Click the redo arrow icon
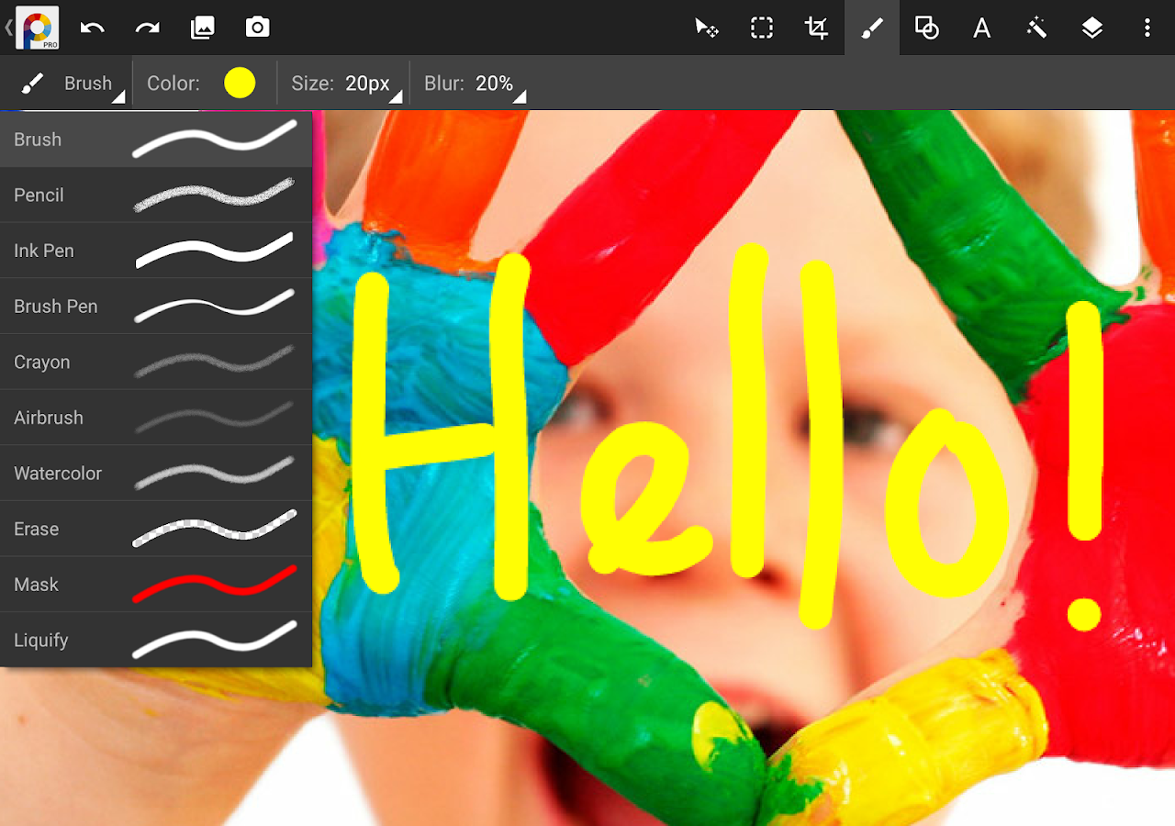The height and width of the screenshot is (826, 1175). 147,28
